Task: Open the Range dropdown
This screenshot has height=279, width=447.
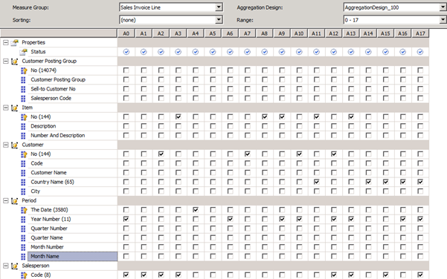Action: point(443,20)
